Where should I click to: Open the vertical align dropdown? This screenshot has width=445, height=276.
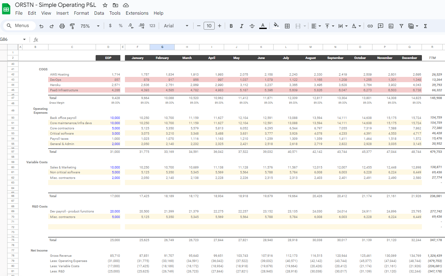(330, 26)
